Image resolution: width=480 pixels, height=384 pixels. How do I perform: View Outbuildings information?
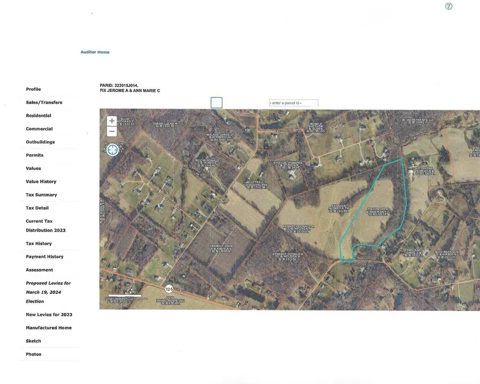tap(40, 142)
